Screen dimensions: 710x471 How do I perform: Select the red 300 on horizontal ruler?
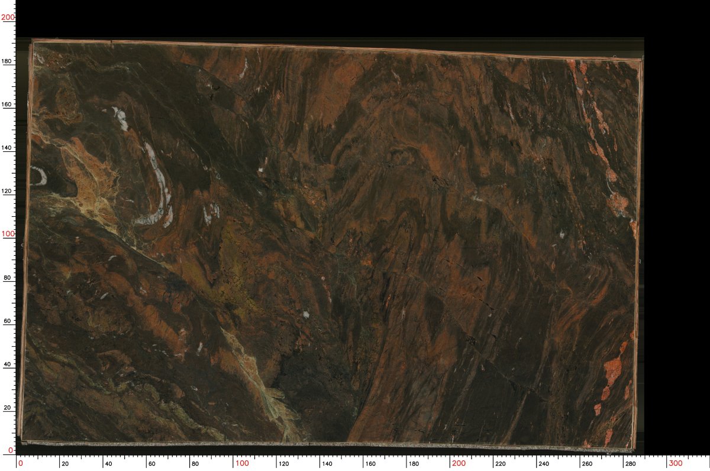click(x=676, y=463)
